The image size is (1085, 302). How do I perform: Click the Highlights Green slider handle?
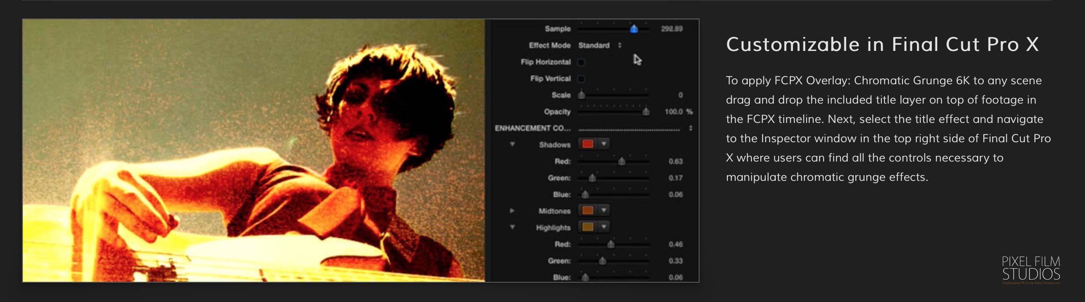point(602,261)
